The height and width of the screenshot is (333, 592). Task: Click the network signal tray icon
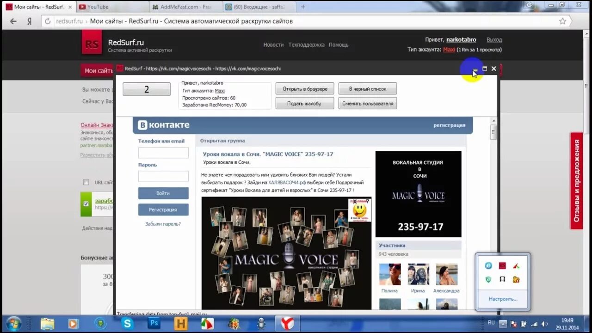[534, 324]
